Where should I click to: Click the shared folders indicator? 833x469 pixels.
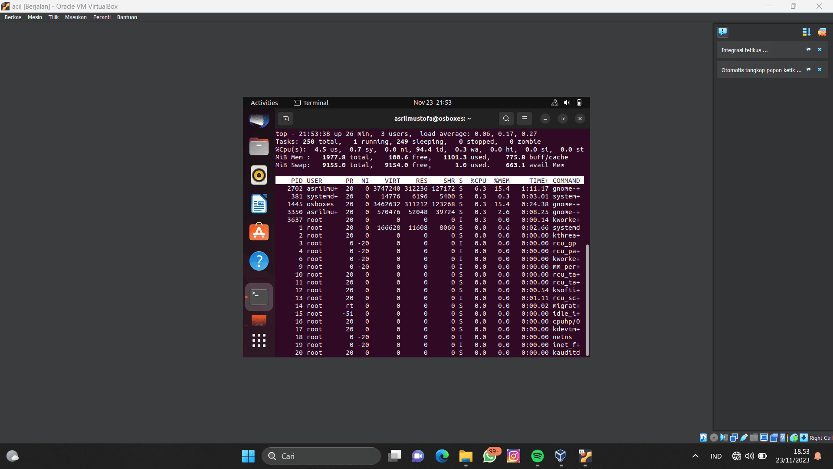click(x=754, y=438)
